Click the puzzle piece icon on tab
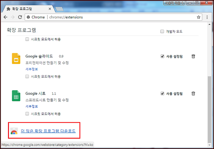 click(x=8, y=9)
